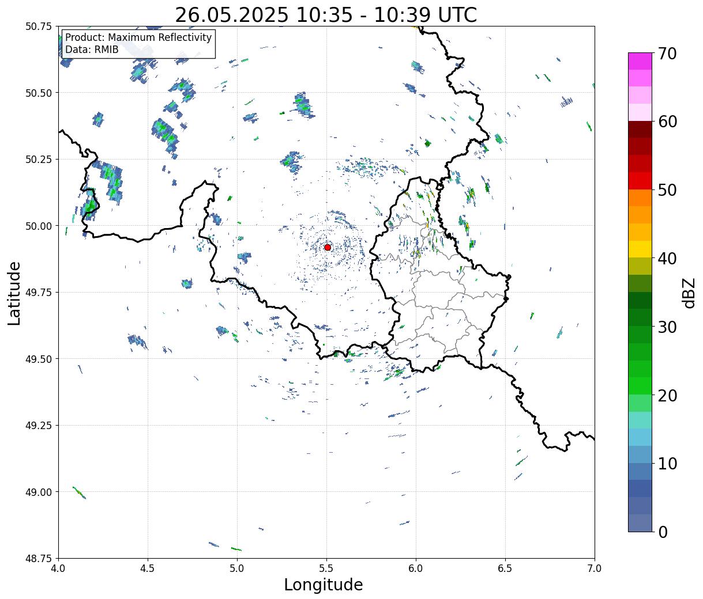This screenshot has height=599, width=703.
Task: Click the colorbar tick label 30
Action: click(x=667, y=327)
